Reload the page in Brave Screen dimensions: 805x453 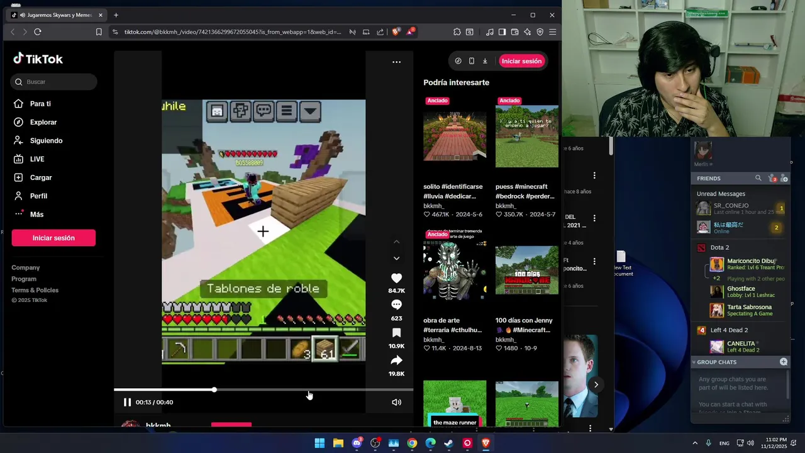coord(38,32)
